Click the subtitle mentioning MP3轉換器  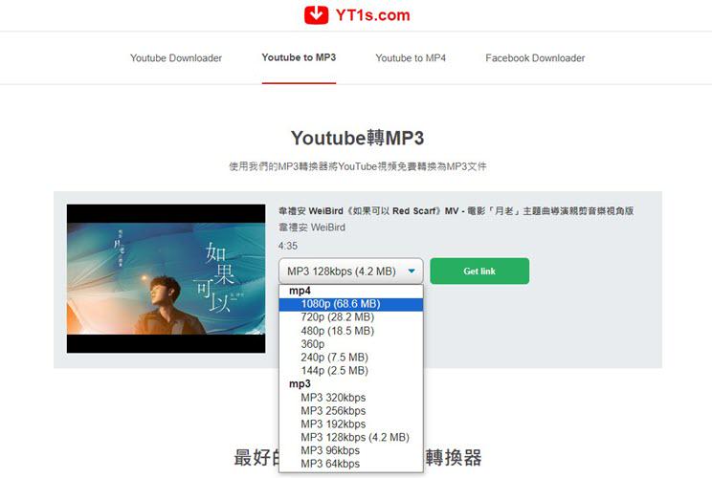click(x=358, y=166)
